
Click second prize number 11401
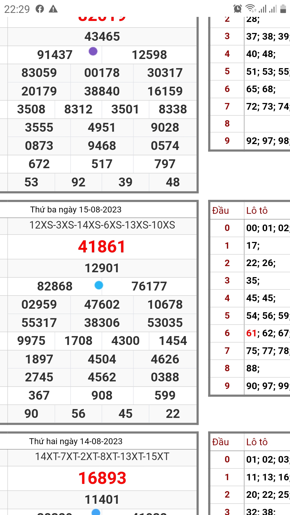tap(102, 499)
